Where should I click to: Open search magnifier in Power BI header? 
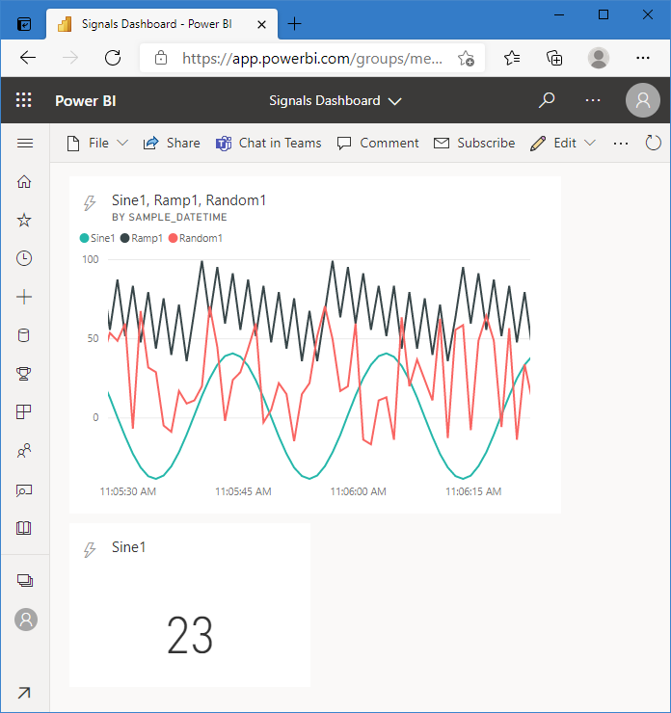547,100
